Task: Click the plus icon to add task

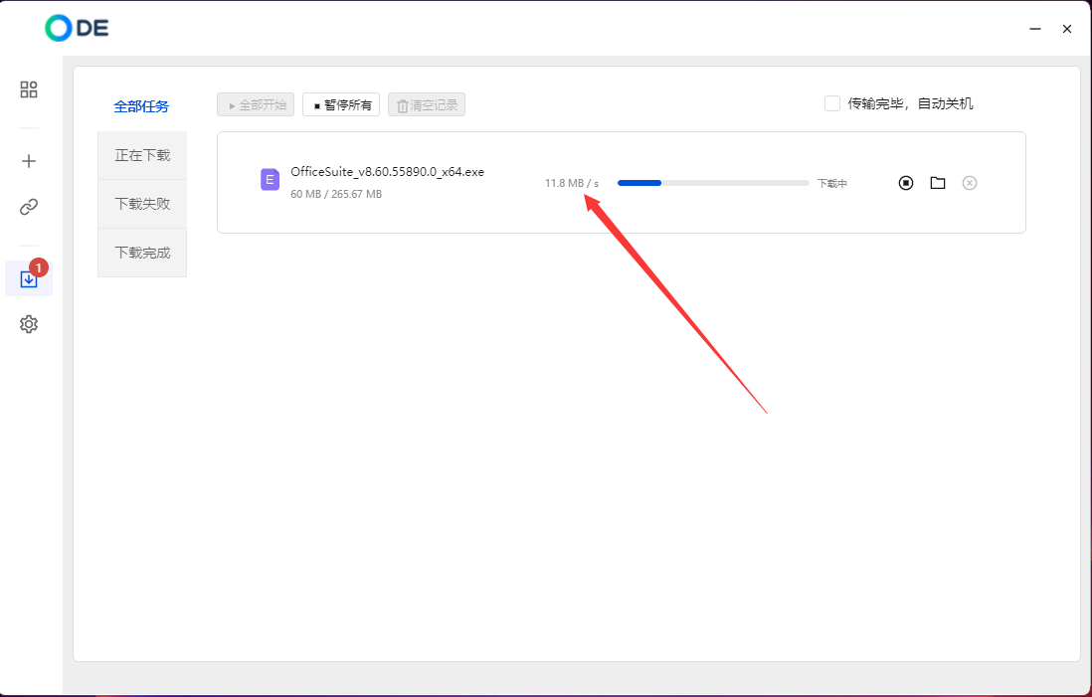Action: [x=29, y=161]
